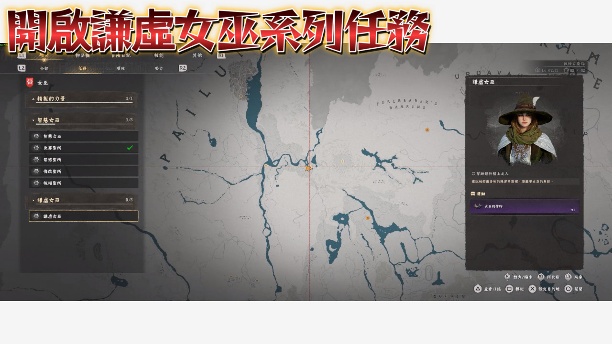Click the 女巫的信物 reward item
Screen dimensions: 612x344
(x=525, y=206)
